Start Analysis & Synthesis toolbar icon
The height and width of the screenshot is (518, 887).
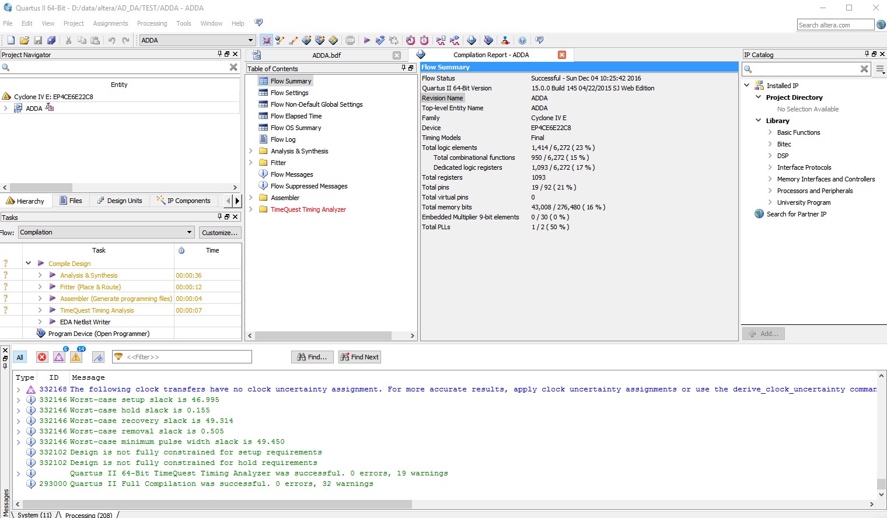[380, 40]
